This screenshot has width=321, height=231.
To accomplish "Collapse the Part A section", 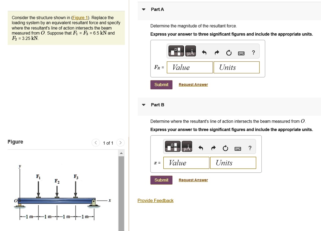I will 144,9.
